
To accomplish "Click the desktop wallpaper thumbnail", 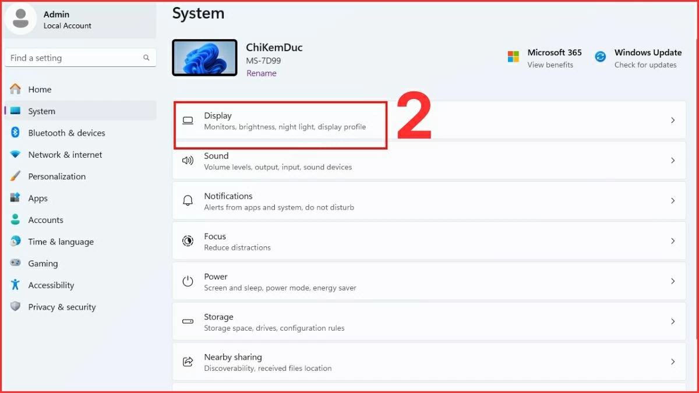I will click(204, 58).
